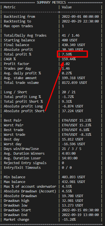Select value 2022-09-01 00:00:00

point(80,17)
